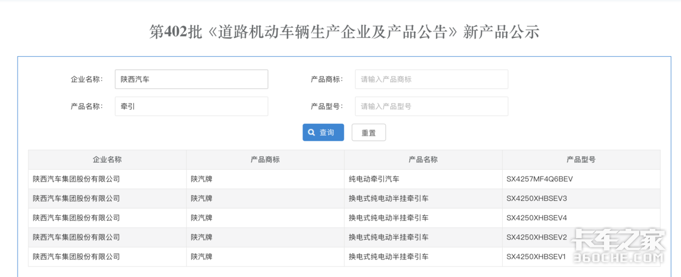Click the 产品商标 column header
The height and width of the screenshot is (277, 681).
265,160
